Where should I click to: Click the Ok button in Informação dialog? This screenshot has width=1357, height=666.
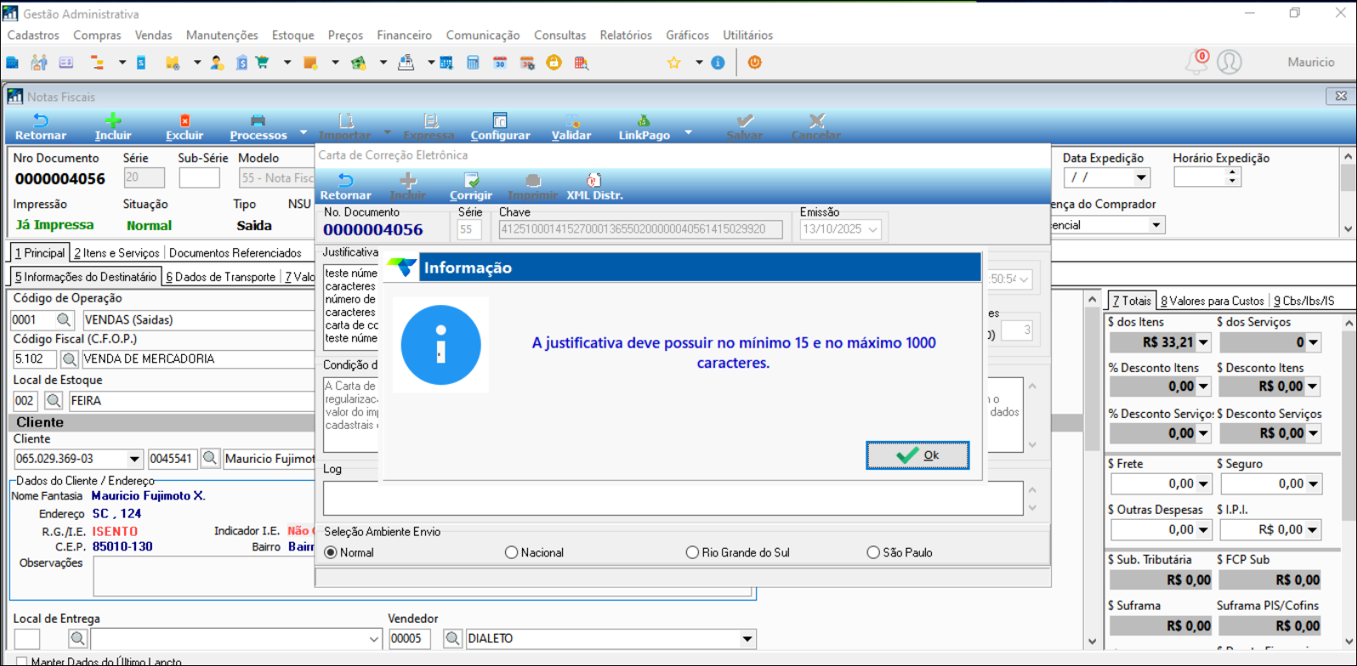[x=917, y=455]
